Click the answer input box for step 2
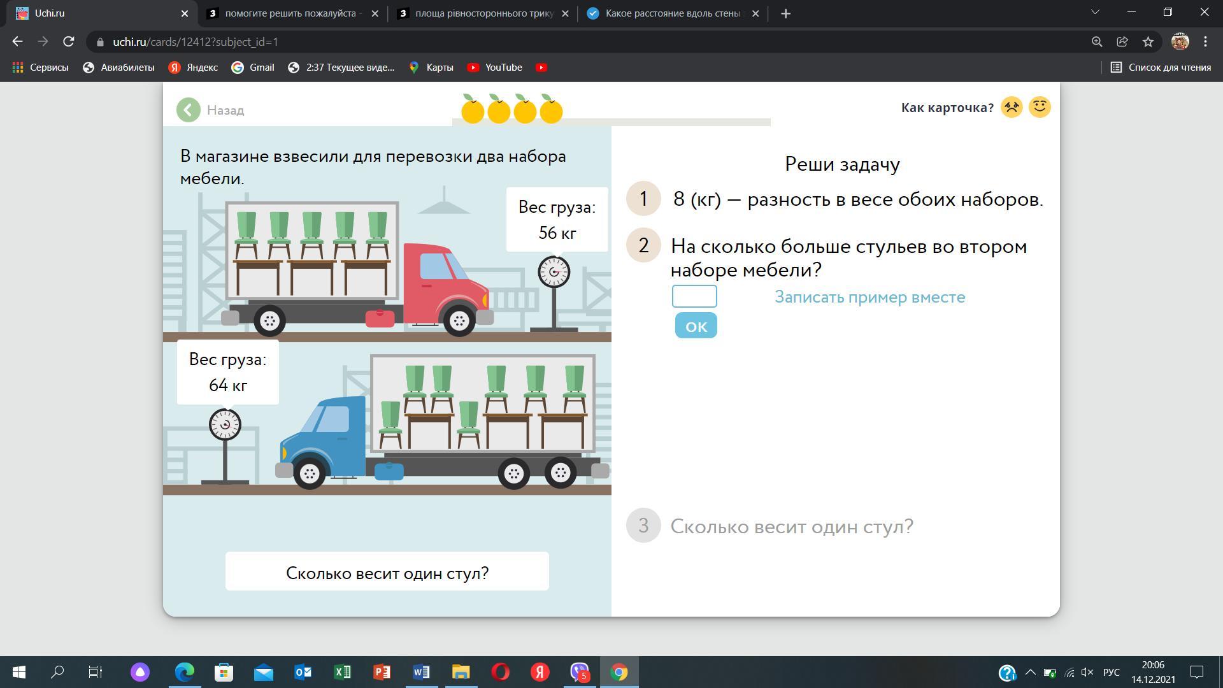The height and width of the screenshot is (688, 1223). point(694,296)
